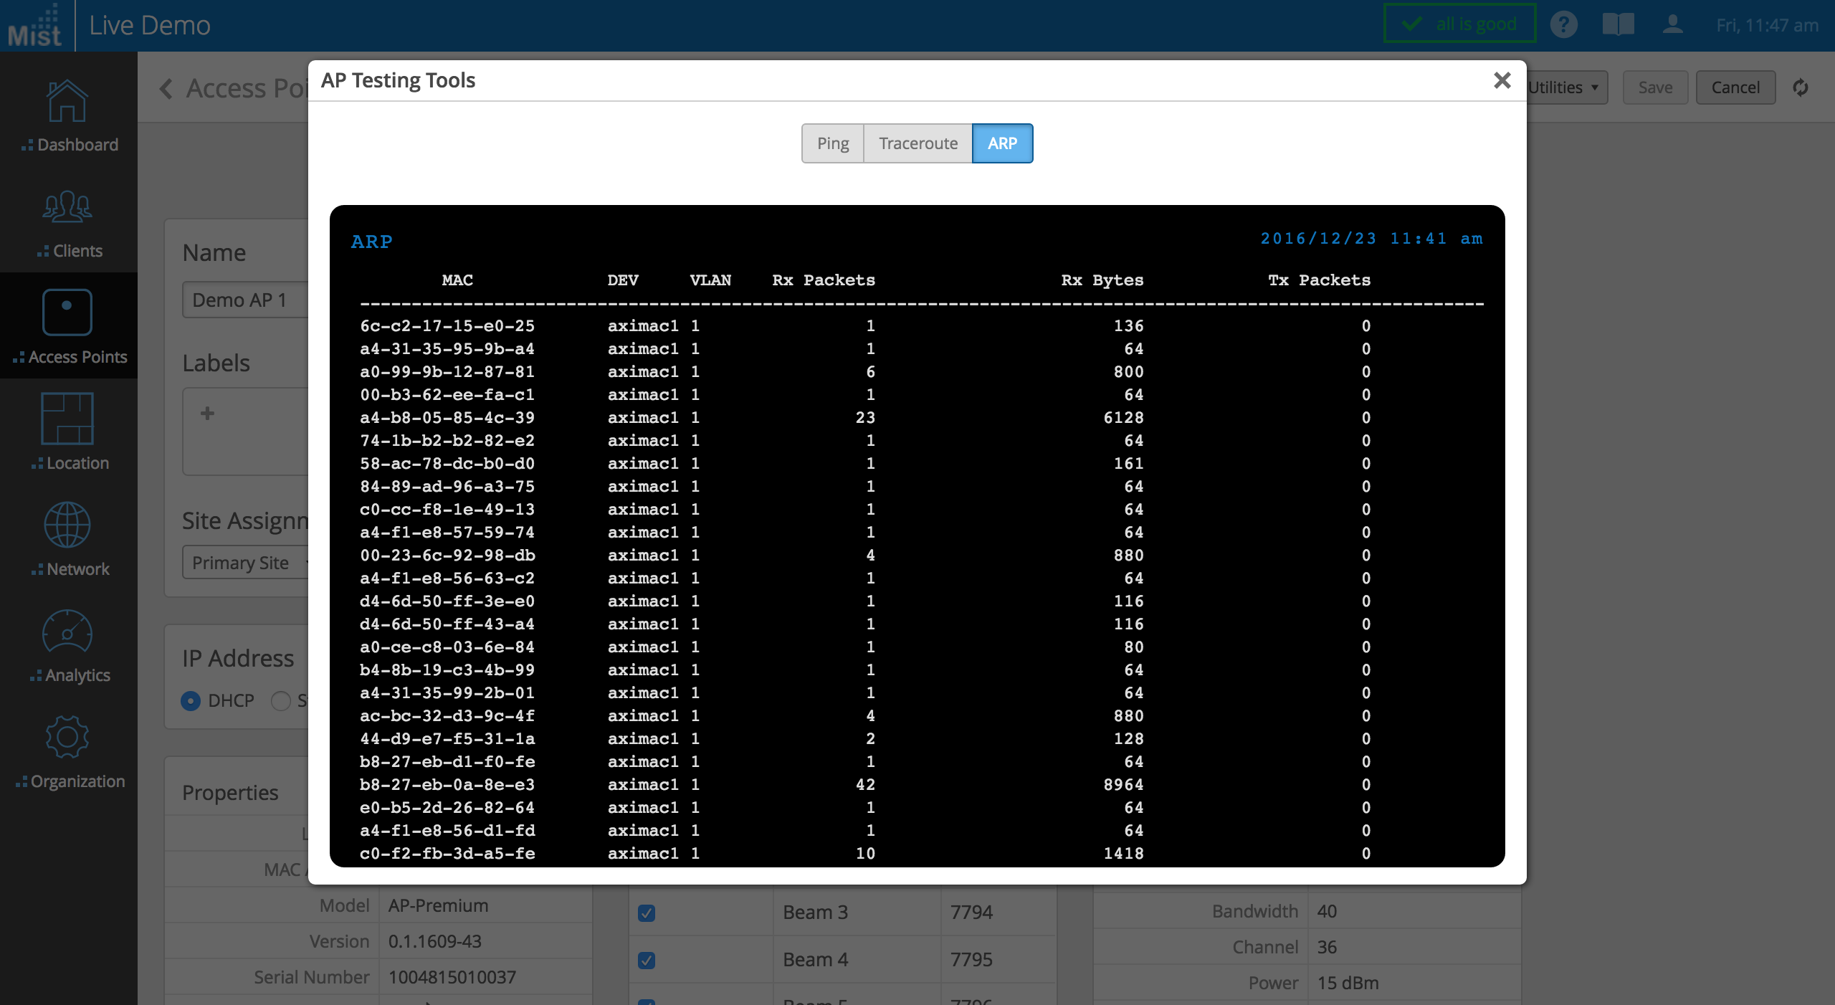Close the AP Testing Tools dialog

1502,80
